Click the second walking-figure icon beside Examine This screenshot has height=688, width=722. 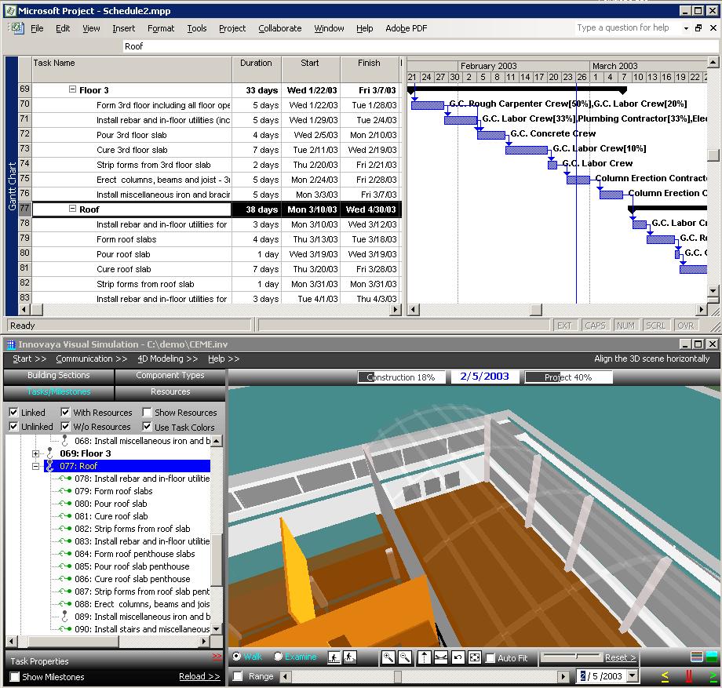pyautogui.click(x=349, y=657)
